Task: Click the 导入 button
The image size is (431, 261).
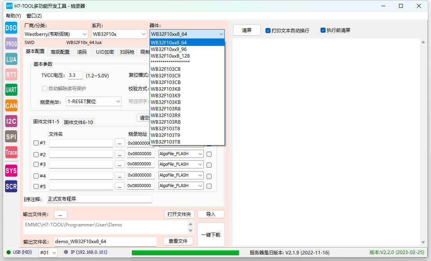Action: pyautogui.click(x=211, y=214)
